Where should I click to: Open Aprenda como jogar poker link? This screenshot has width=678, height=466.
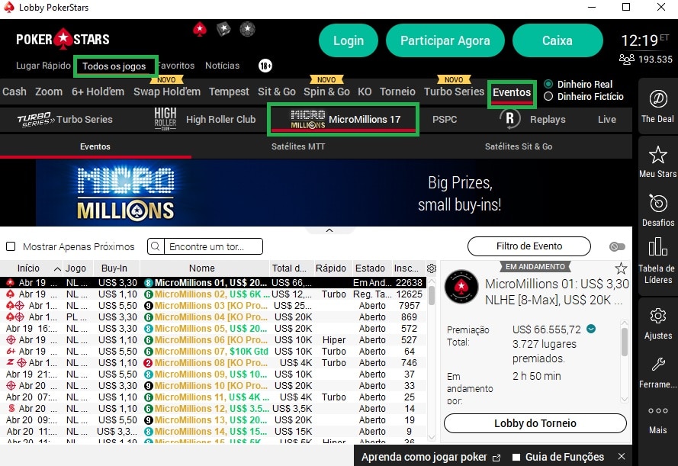pyautogui.click(x=424, y=457)
